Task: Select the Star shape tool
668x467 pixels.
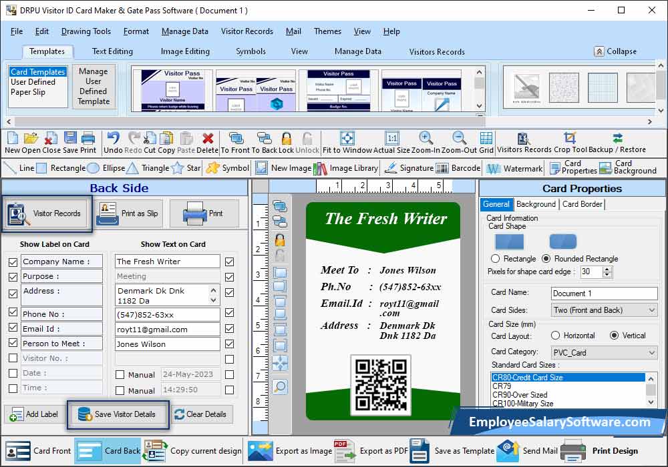Action: tap(186, 168)
